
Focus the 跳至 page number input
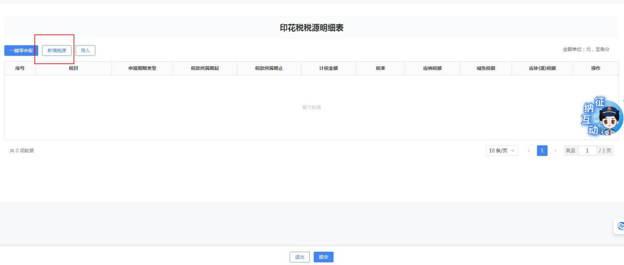(x=587, y=151)
